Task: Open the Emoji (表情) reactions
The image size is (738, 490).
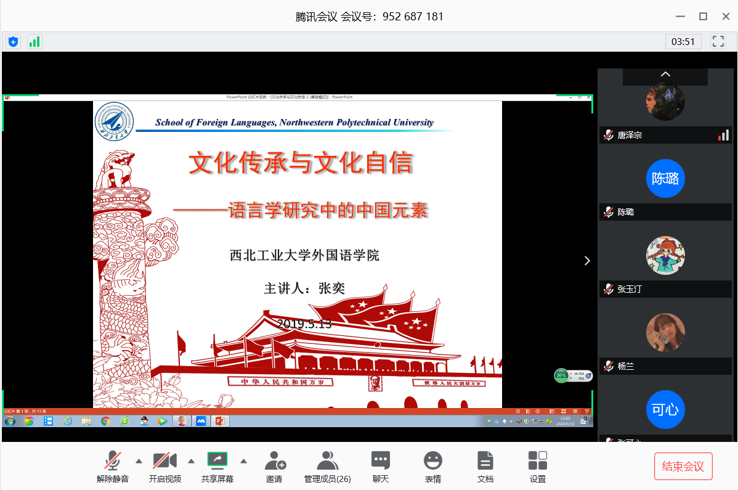Action: pos(433,466)
